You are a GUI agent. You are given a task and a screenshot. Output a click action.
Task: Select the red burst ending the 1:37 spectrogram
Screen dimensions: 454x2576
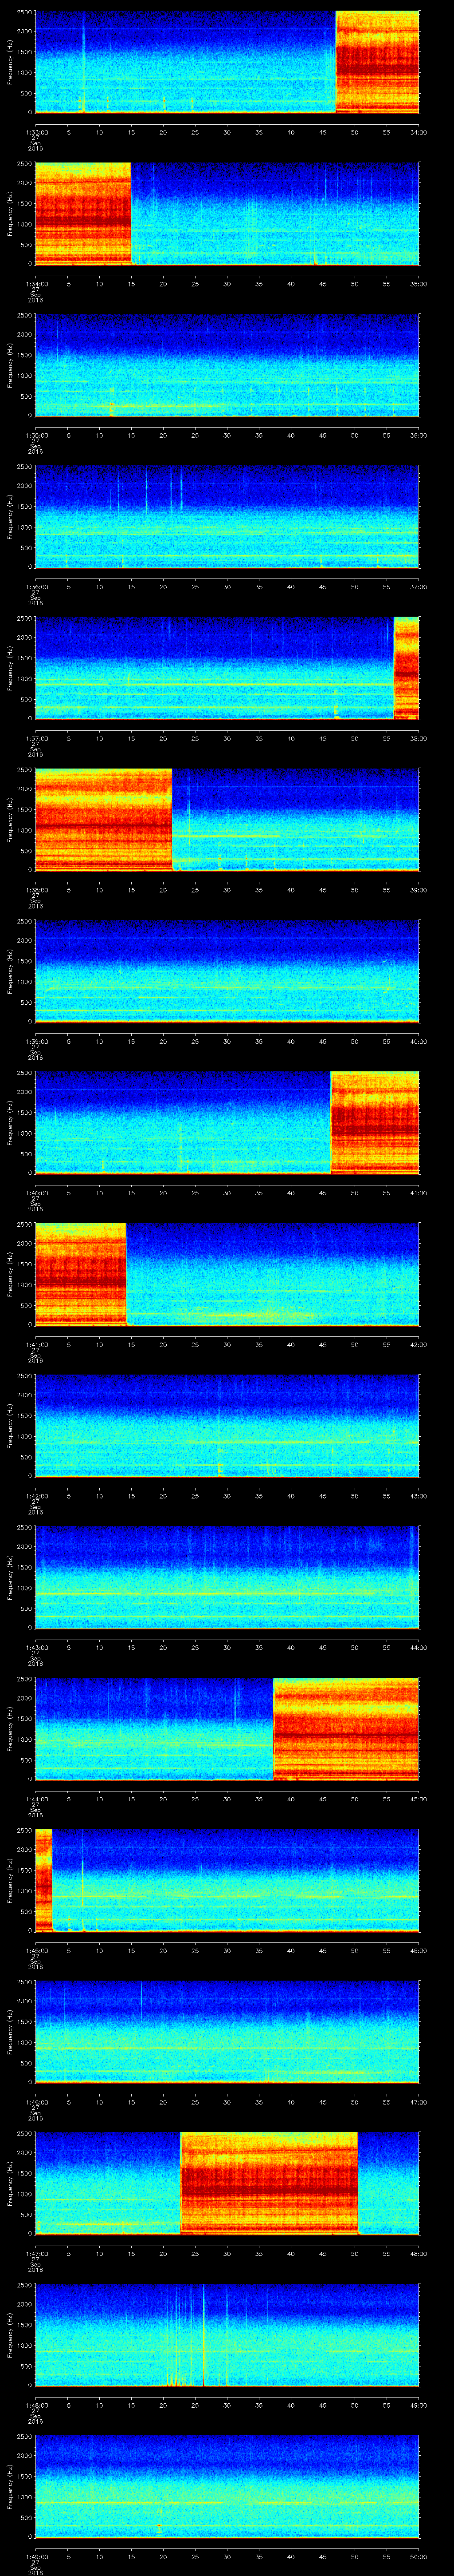coord(406,667)
